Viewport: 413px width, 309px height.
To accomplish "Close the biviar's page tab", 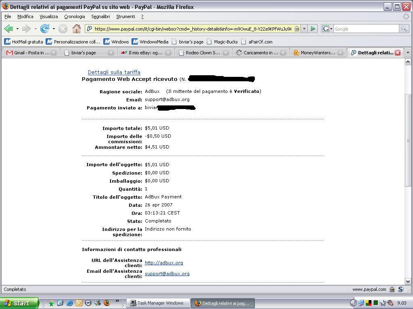I will coord(111,53).
